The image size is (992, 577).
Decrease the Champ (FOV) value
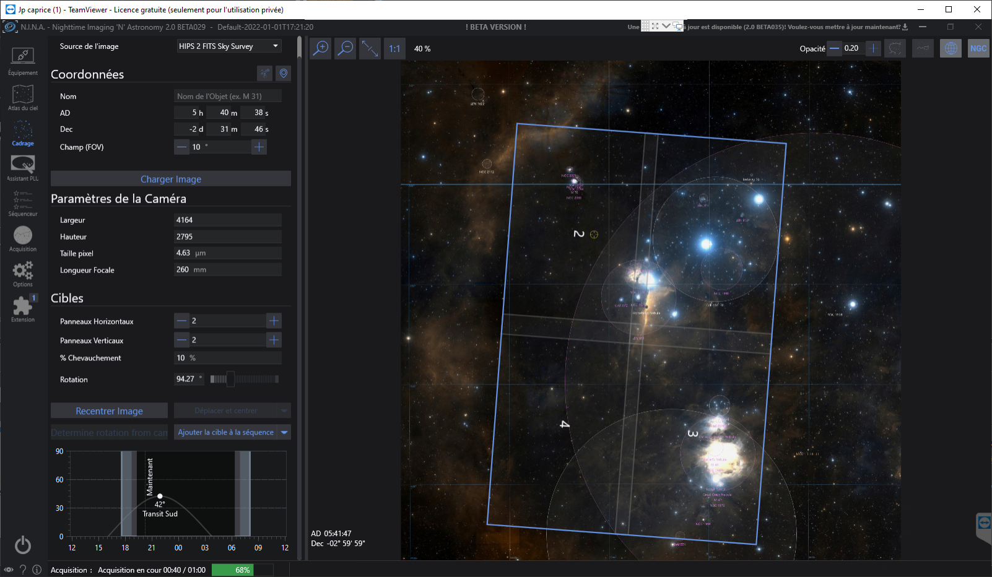point(181,147)
